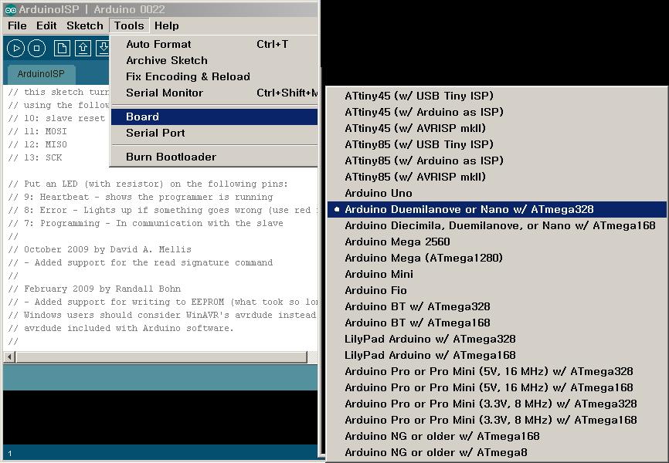
Task: Select Arduino NG or older w/ ATmega8
Action: pyautogui.click(x=497, y=452)
